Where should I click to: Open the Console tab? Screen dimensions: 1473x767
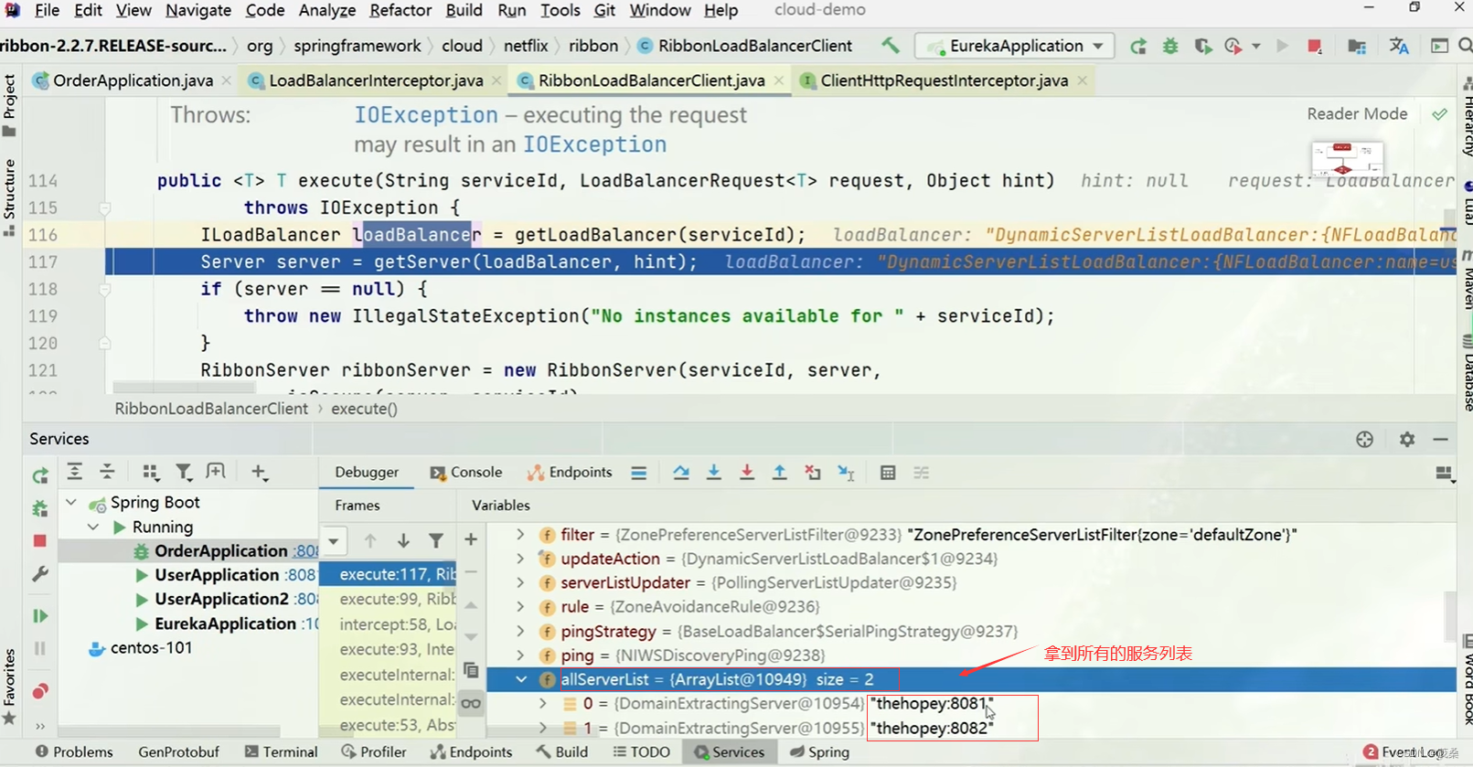[466, 472]
